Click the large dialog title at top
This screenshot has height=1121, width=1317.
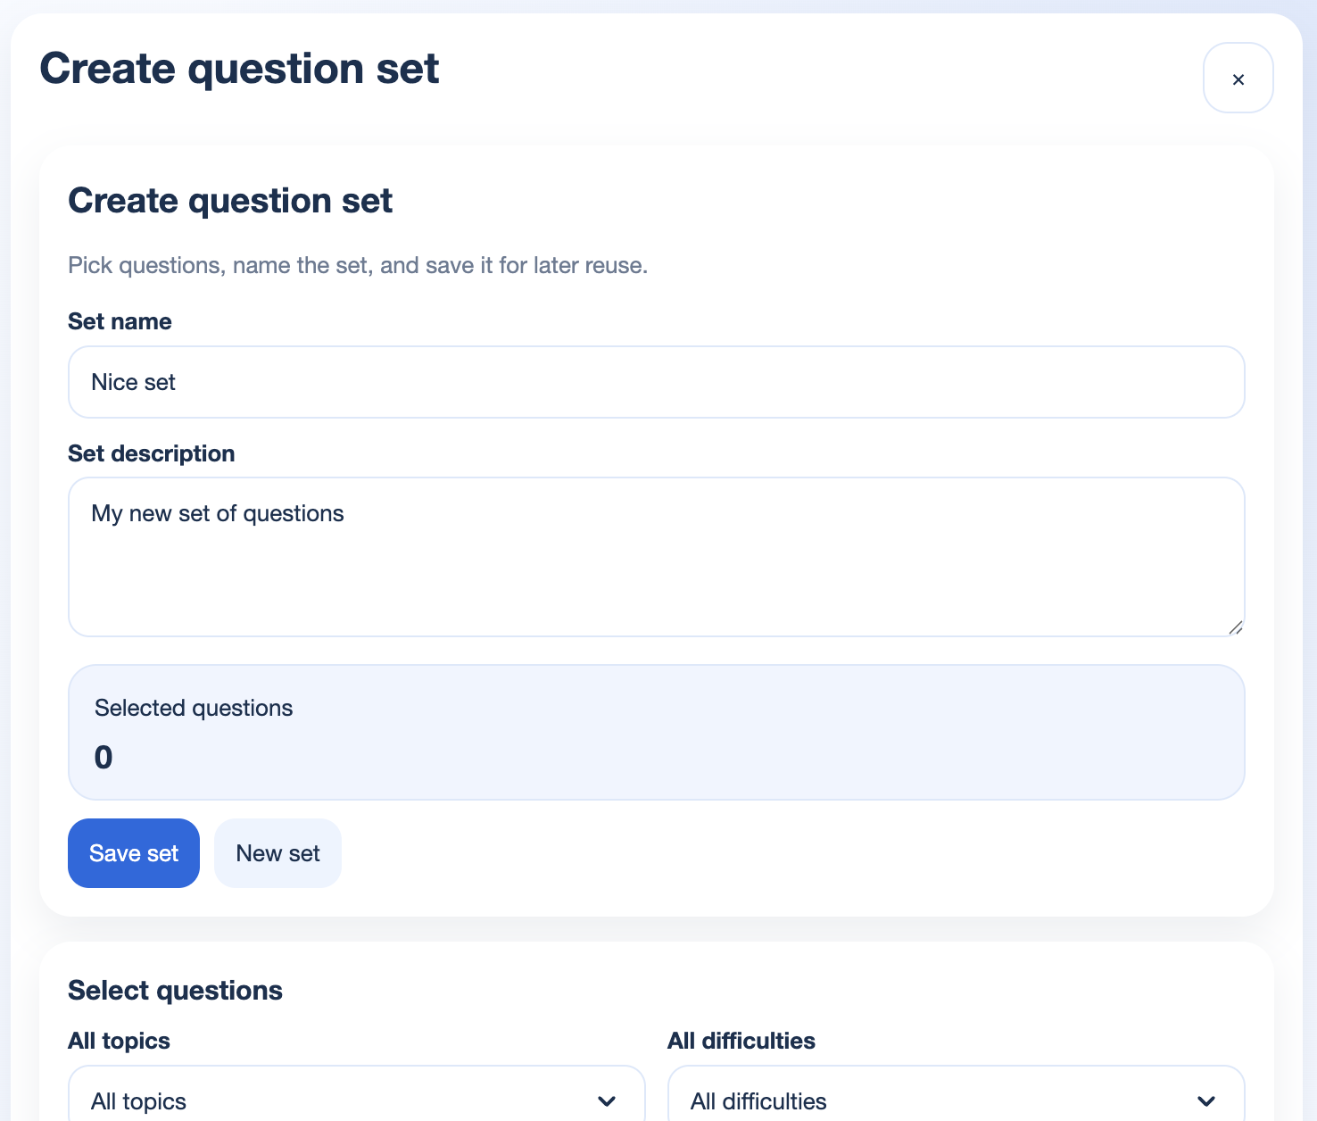(239, 69)
